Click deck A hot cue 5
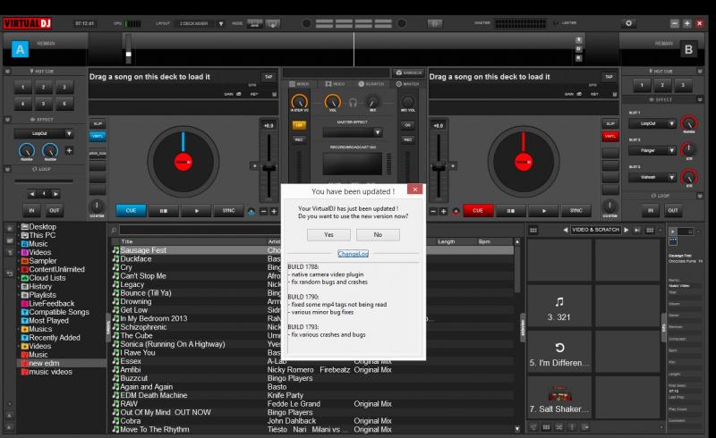This screenshot has width=716, height=438. pyautogui.click(x=44, y=104)
